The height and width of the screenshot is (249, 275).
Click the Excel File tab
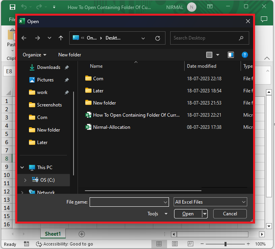click(12, 19)
